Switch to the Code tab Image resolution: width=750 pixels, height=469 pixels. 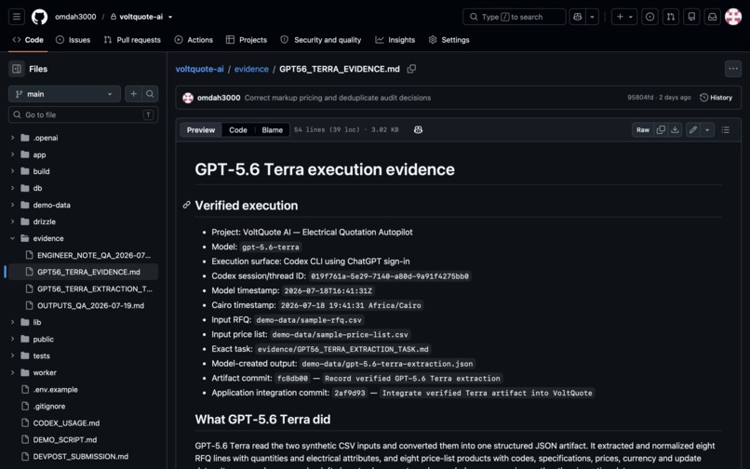(28, 40)
